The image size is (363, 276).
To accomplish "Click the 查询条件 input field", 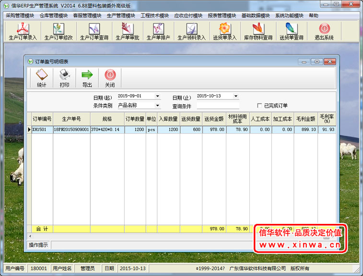I will pos(218,106).
